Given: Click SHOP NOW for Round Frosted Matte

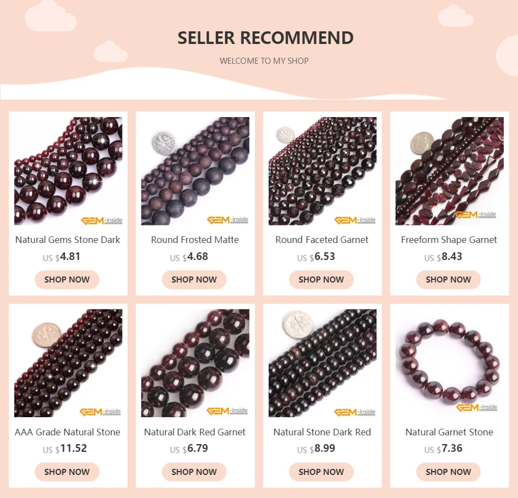Looking at the screenshot, I should 194,279.
